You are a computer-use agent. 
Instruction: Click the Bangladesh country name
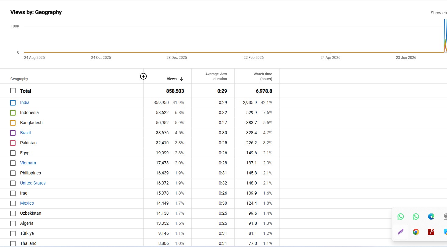tap(31, 123)
